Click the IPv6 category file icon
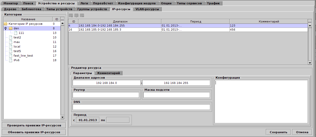The image size is (316, 137). [10, 60]
